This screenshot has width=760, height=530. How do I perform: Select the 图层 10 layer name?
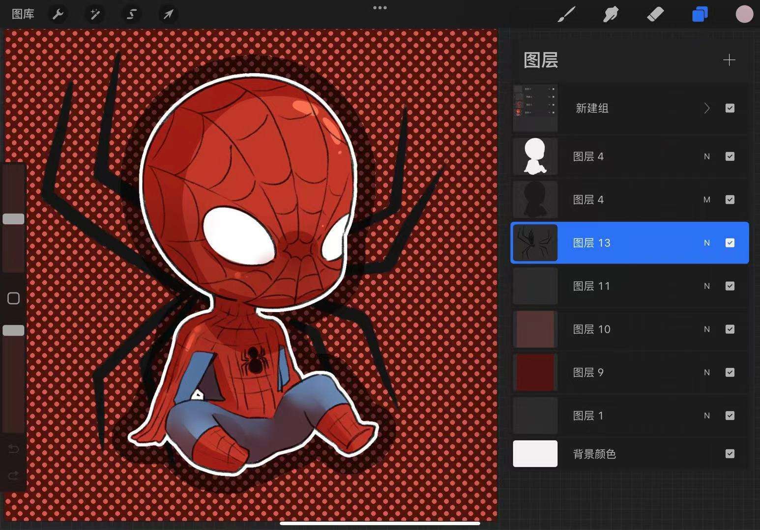(x=592, y=329)
